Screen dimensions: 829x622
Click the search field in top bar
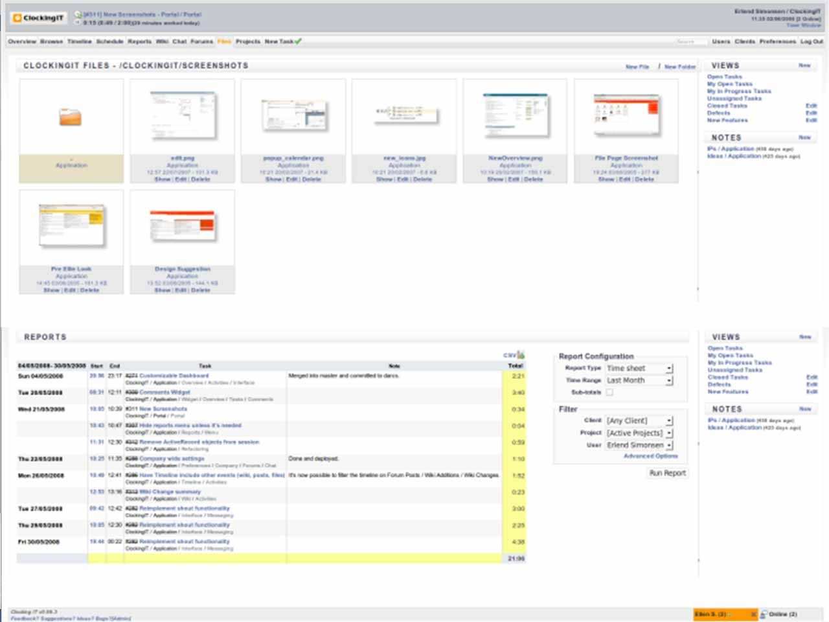pyautogui.click(x=690, y=41)
